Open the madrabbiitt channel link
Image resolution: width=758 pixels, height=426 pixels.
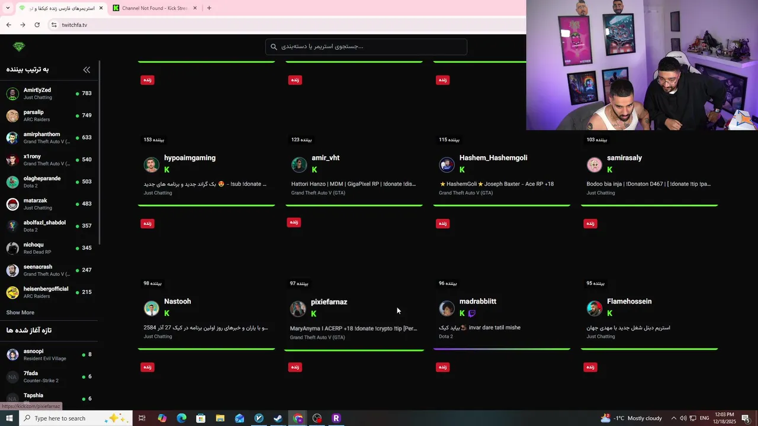point(478,301)
